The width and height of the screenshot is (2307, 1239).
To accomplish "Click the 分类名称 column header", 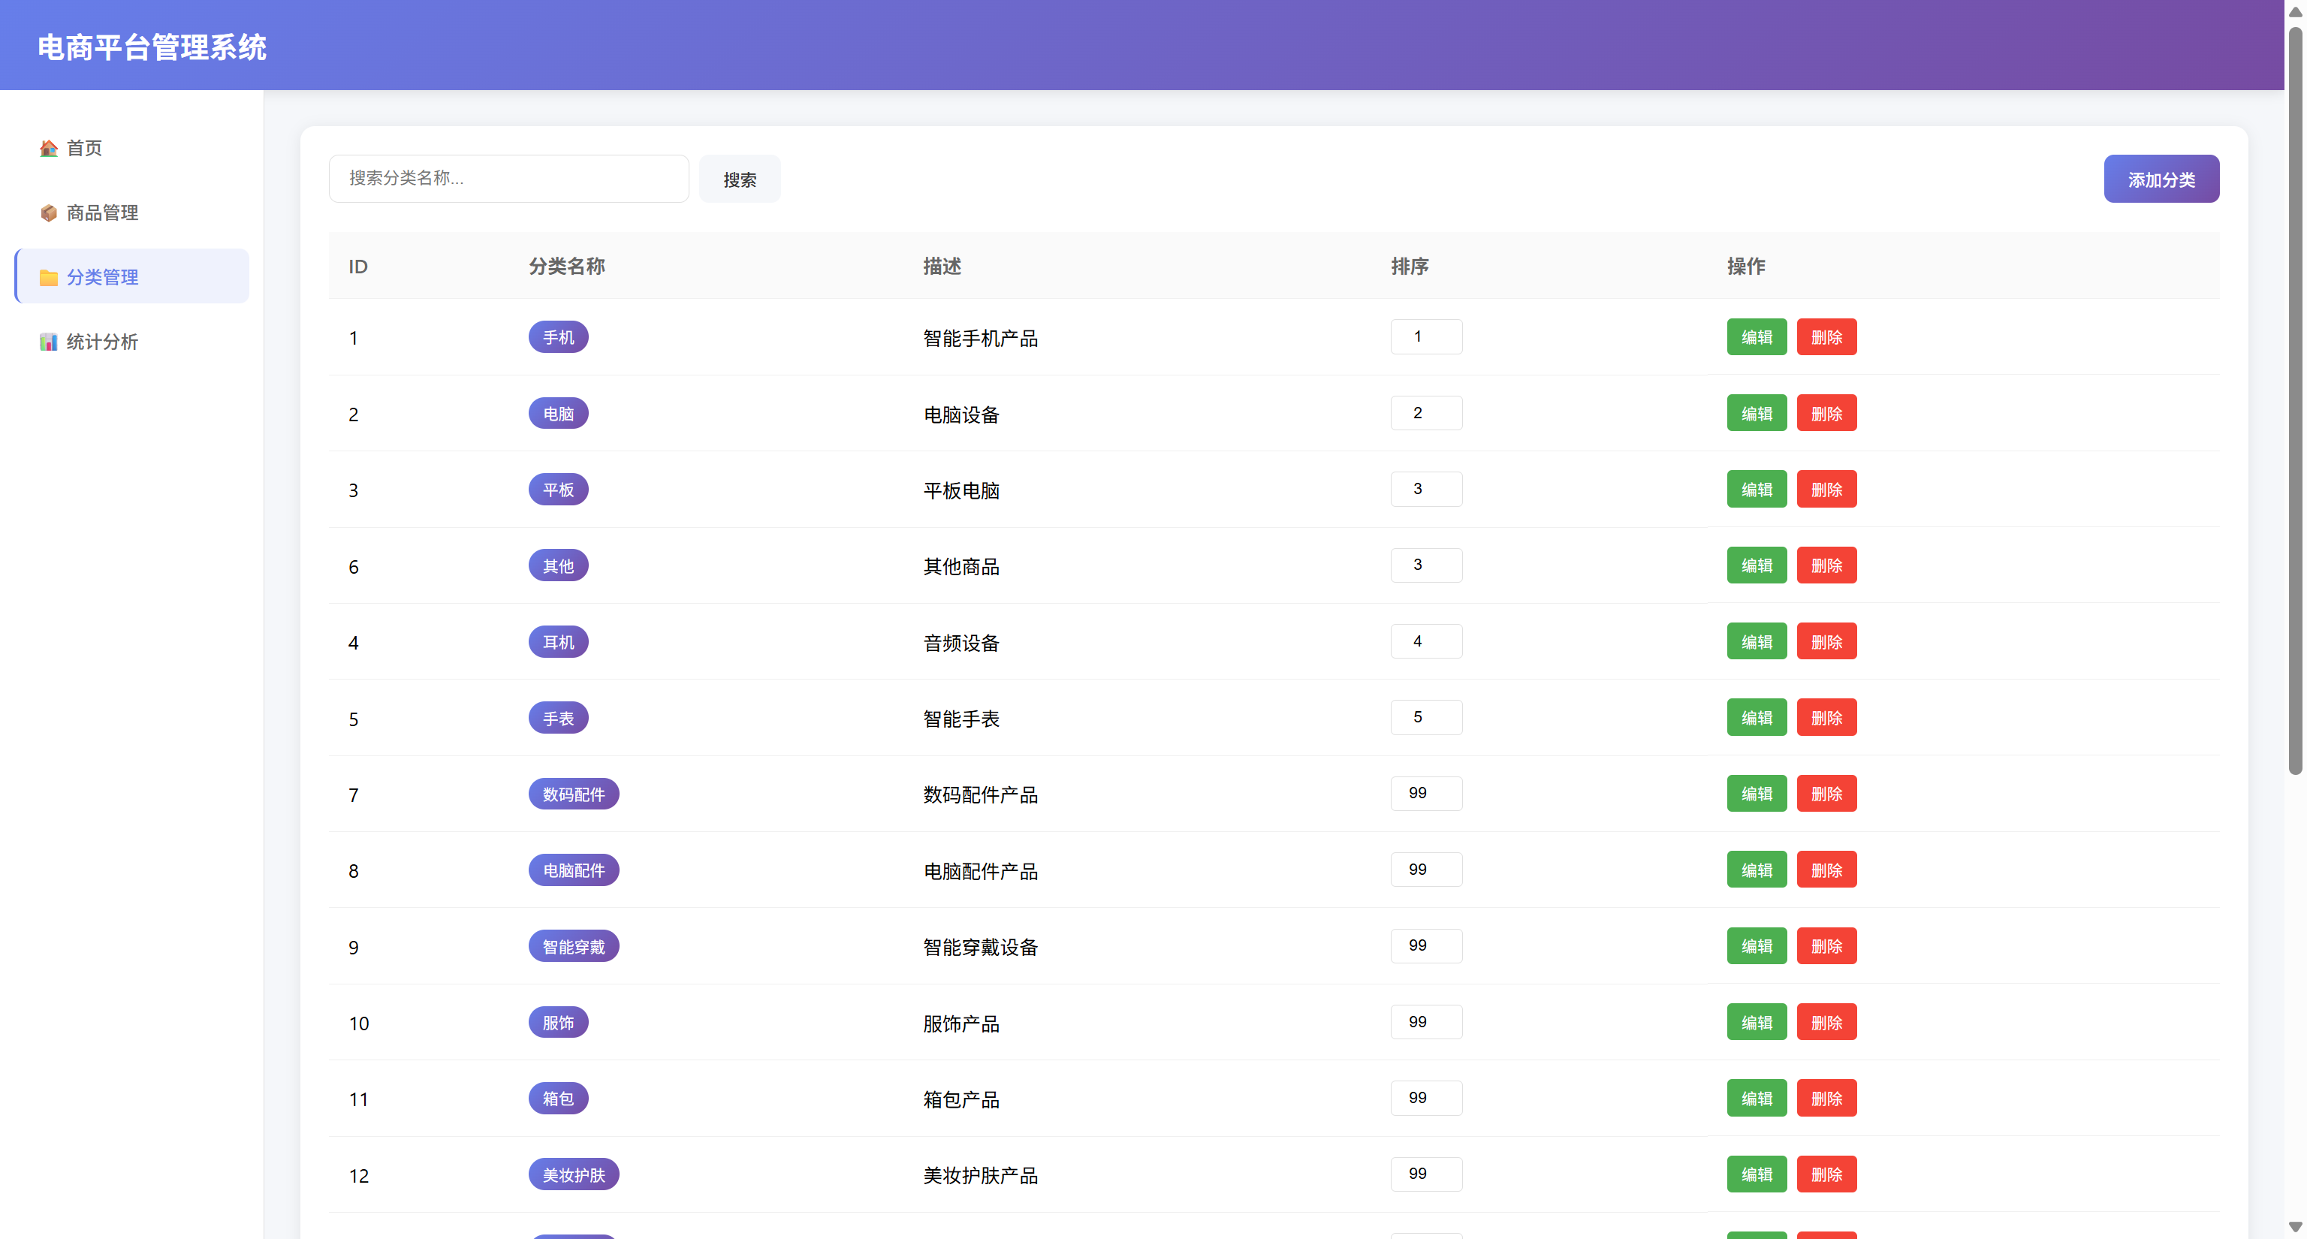I will click(x=567, y=266).
